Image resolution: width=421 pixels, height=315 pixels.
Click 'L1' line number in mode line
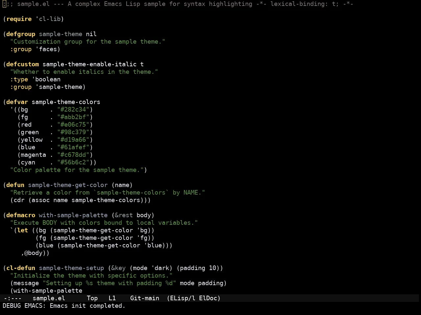pyautogui.click(x=112, y=298)
